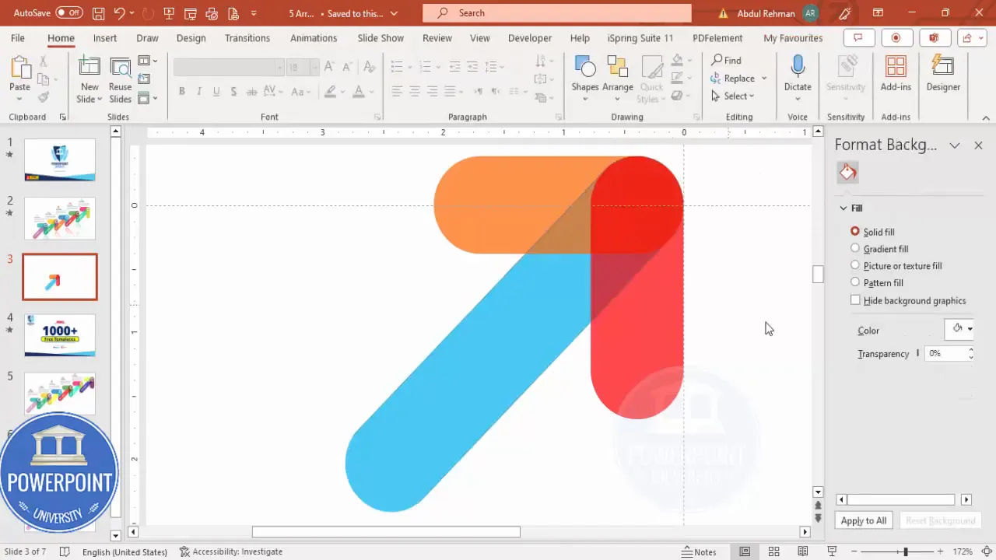The height and width of the screenshot is (560, 996).
Task: Open the Animations ribbon tab
Action: pyautogui.click(x=314, y=37)
